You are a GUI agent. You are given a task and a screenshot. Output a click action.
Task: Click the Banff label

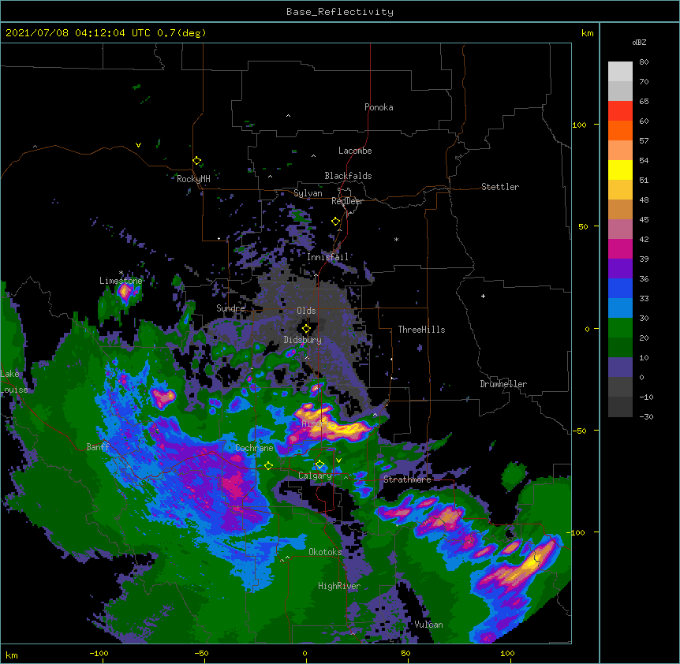tap(98, 447)
